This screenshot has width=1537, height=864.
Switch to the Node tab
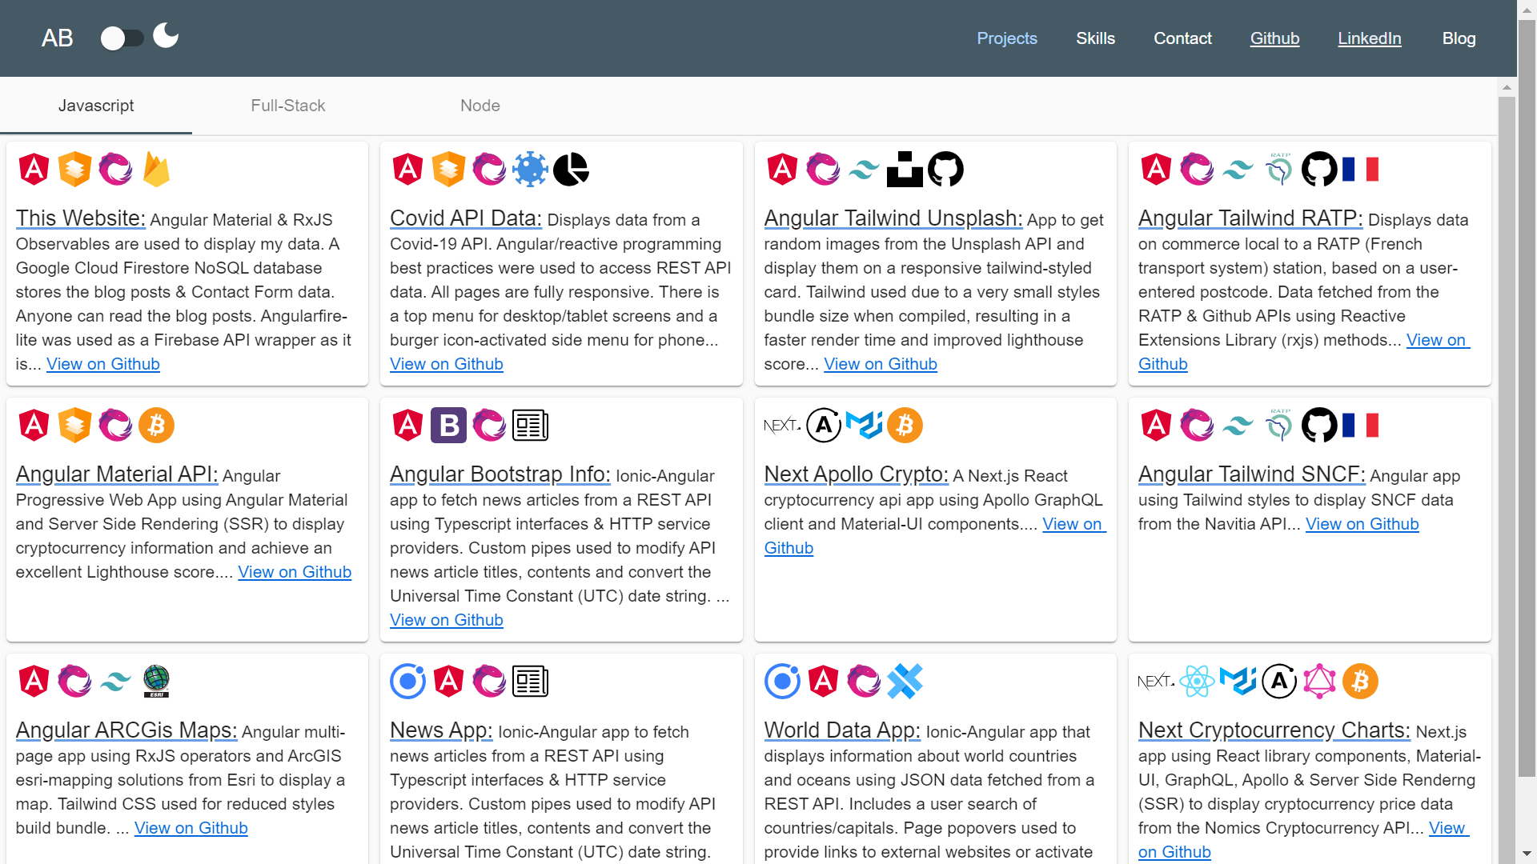point(480,106)
